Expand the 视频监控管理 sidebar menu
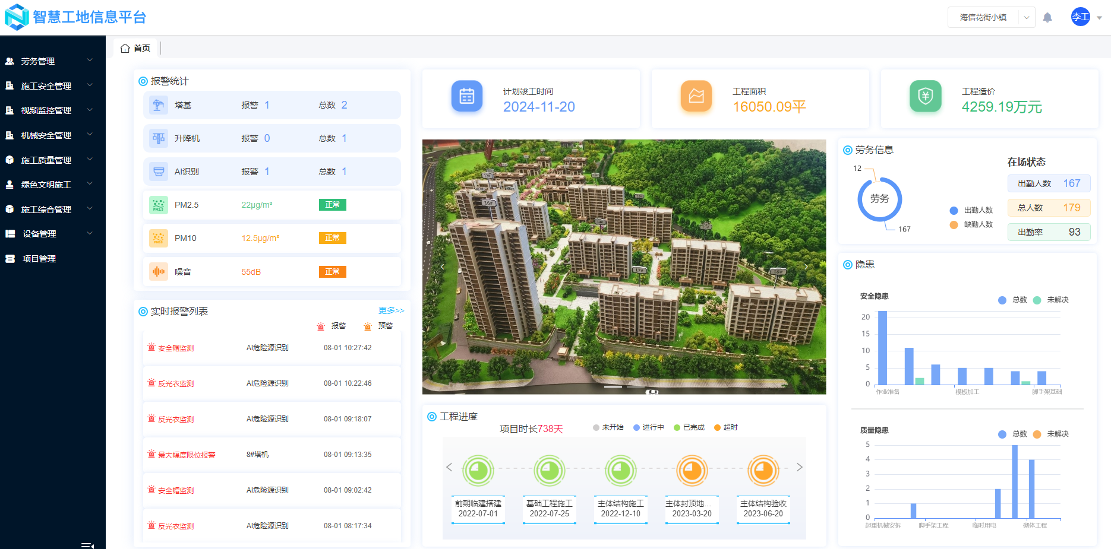 pos(53,110)
